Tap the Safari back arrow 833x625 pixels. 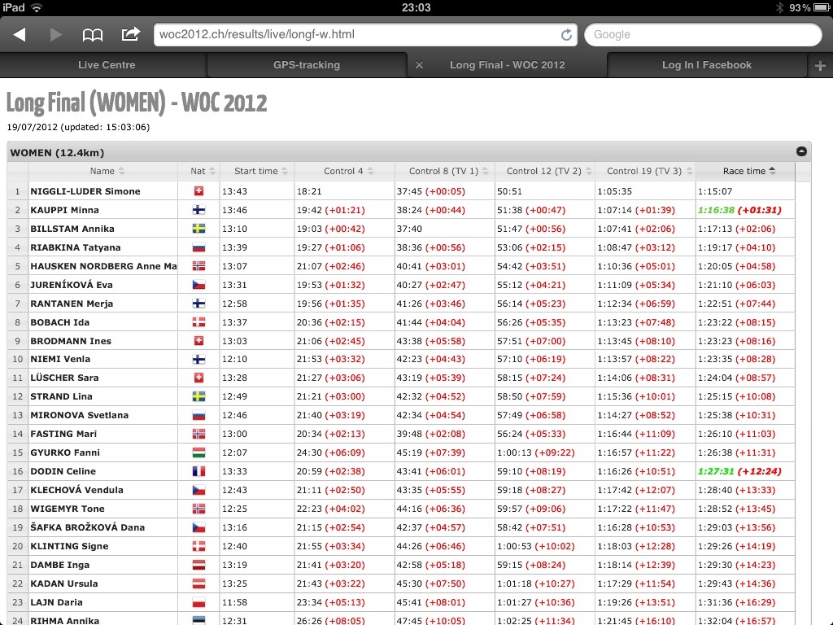[x=20, y=34]
